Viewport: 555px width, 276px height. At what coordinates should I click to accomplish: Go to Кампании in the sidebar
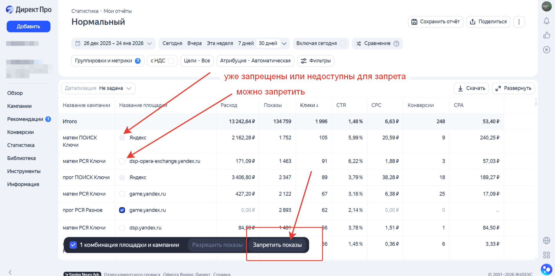pos(19,106)
